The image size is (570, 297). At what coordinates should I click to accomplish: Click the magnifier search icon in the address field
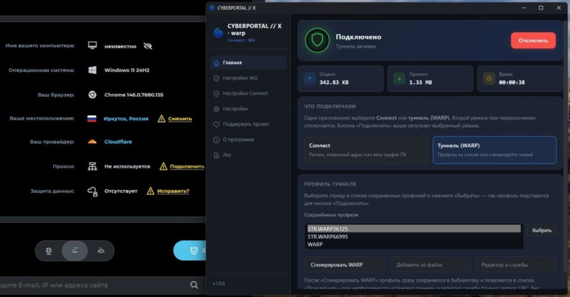(x=194, y=285)
